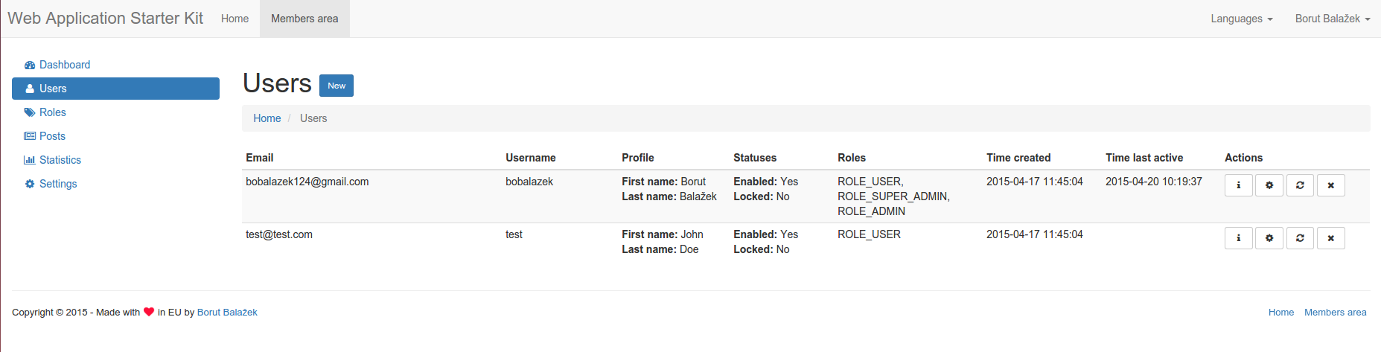This screenshot has height=352, width=1381.
Task: Click the Home breadcrumb link
Action: click(x=267, y=118)
